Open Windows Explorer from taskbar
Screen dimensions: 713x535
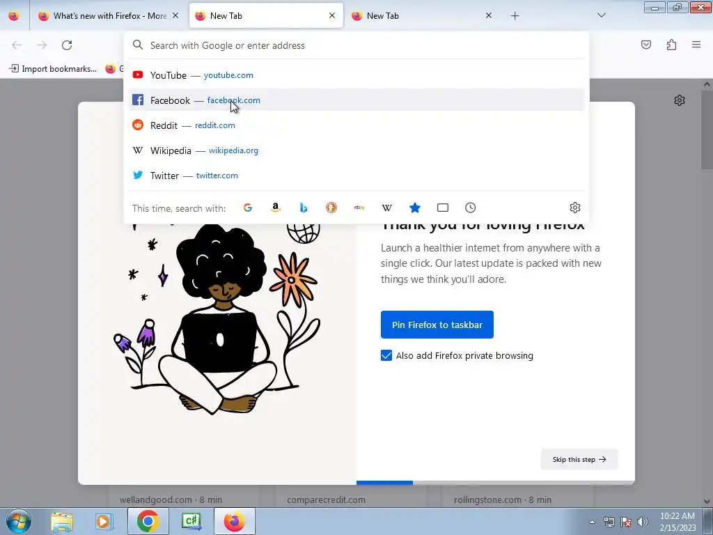click(x=62, y=521)
